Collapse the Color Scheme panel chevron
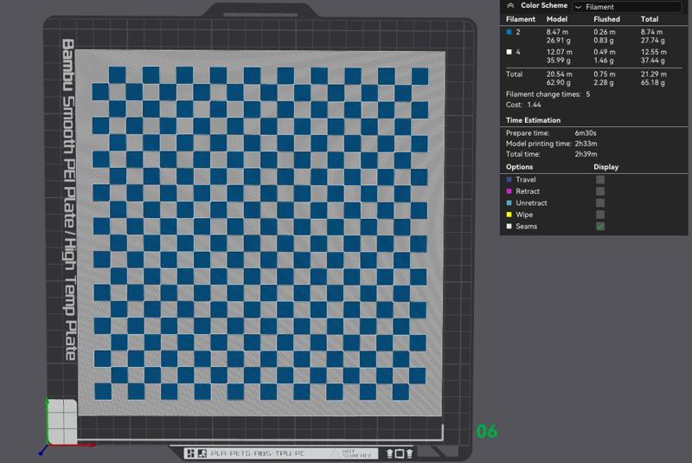Image resolution: width=692 pixels, height=463 pixels. coord(510,6)
